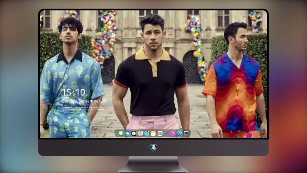
Task: Open the Photos gallery icon in dock
Action: 160,134
